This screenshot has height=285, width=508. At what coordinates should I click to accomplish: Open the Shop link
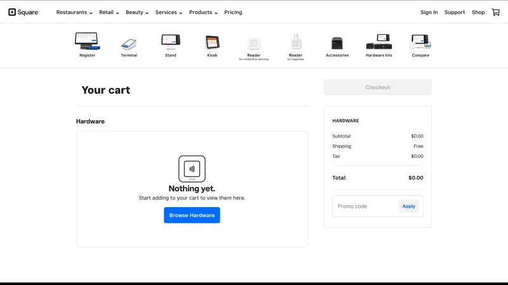coord(478,12)
